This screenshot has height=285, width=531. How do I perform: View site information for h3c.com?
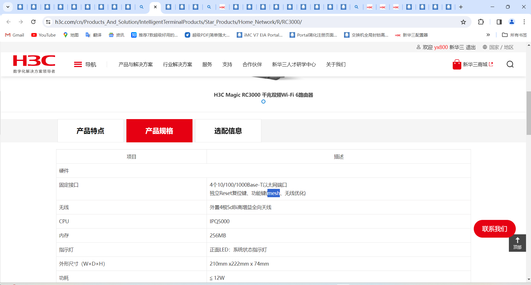(48, 22)
